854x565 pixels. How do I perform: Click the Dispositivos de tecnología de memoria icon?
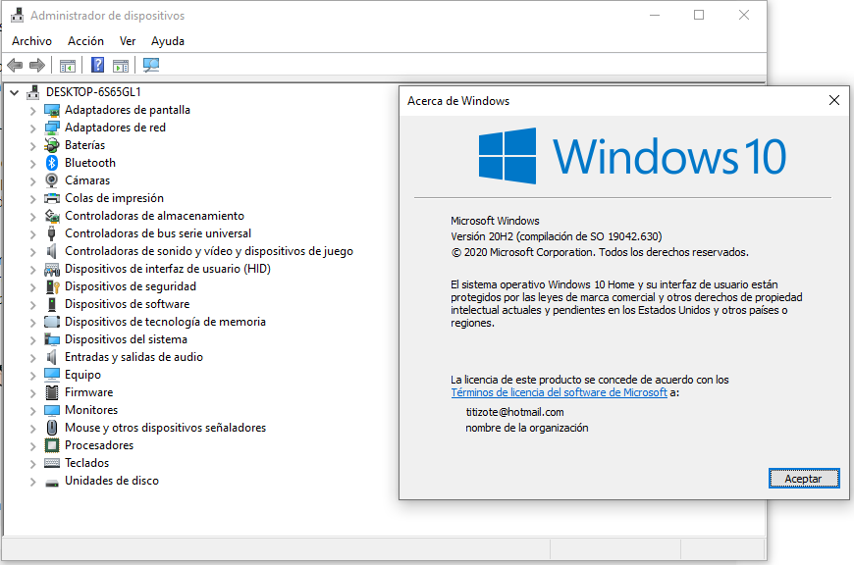click(52, 322)
